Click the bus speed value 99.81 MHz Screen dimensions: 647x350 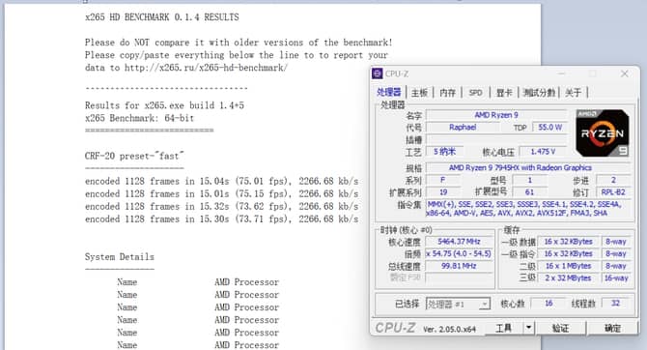click(x=459, y=266)
